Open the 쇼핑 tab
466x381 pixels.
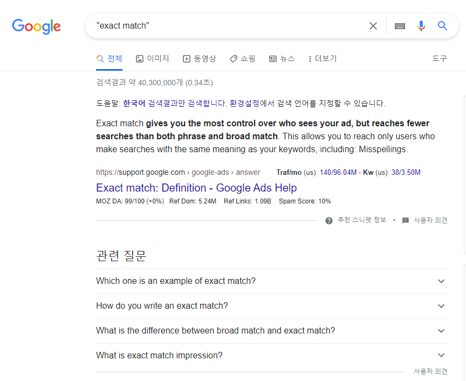point(243,59)
